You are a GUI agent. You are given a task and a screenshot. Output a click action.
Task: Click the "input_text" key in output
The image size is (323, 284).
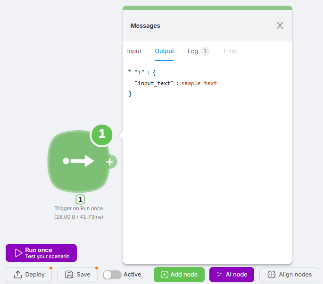coord(154,83)
